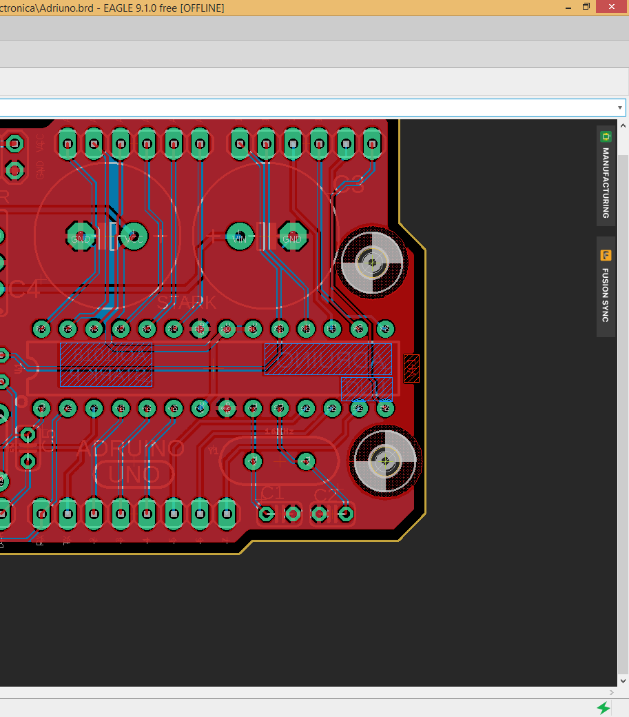Click the UNO silkscreen label

[134, 475]
